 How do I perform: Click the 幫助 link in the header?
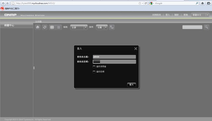[185, 15]
